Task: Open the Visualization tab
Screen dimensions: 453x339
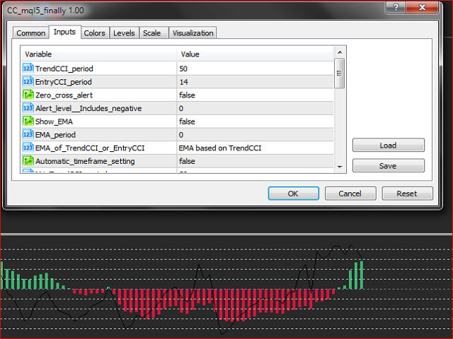Action: click(x=192, y=32)
